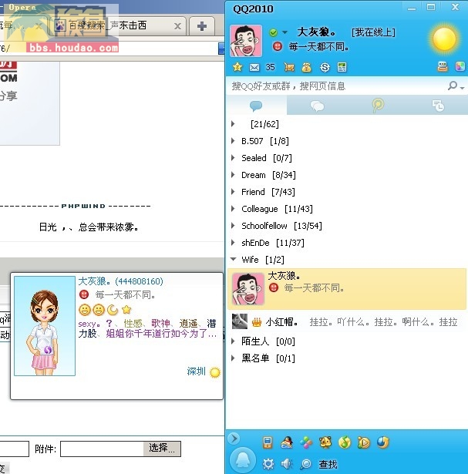Click the star level icon in profile card
Screen dimensions: 468x474
coord(126,310)
